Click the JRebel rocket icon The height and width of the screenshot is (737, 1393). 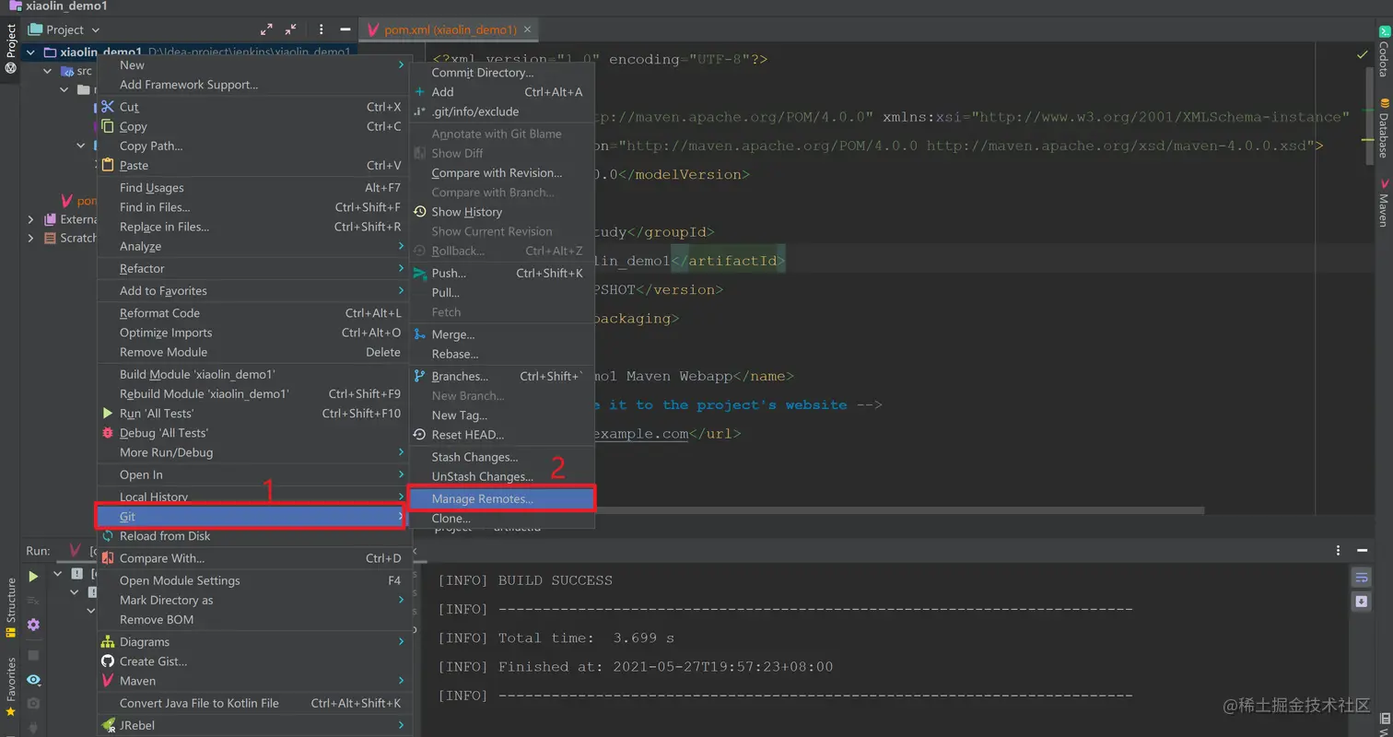(108, 726)
